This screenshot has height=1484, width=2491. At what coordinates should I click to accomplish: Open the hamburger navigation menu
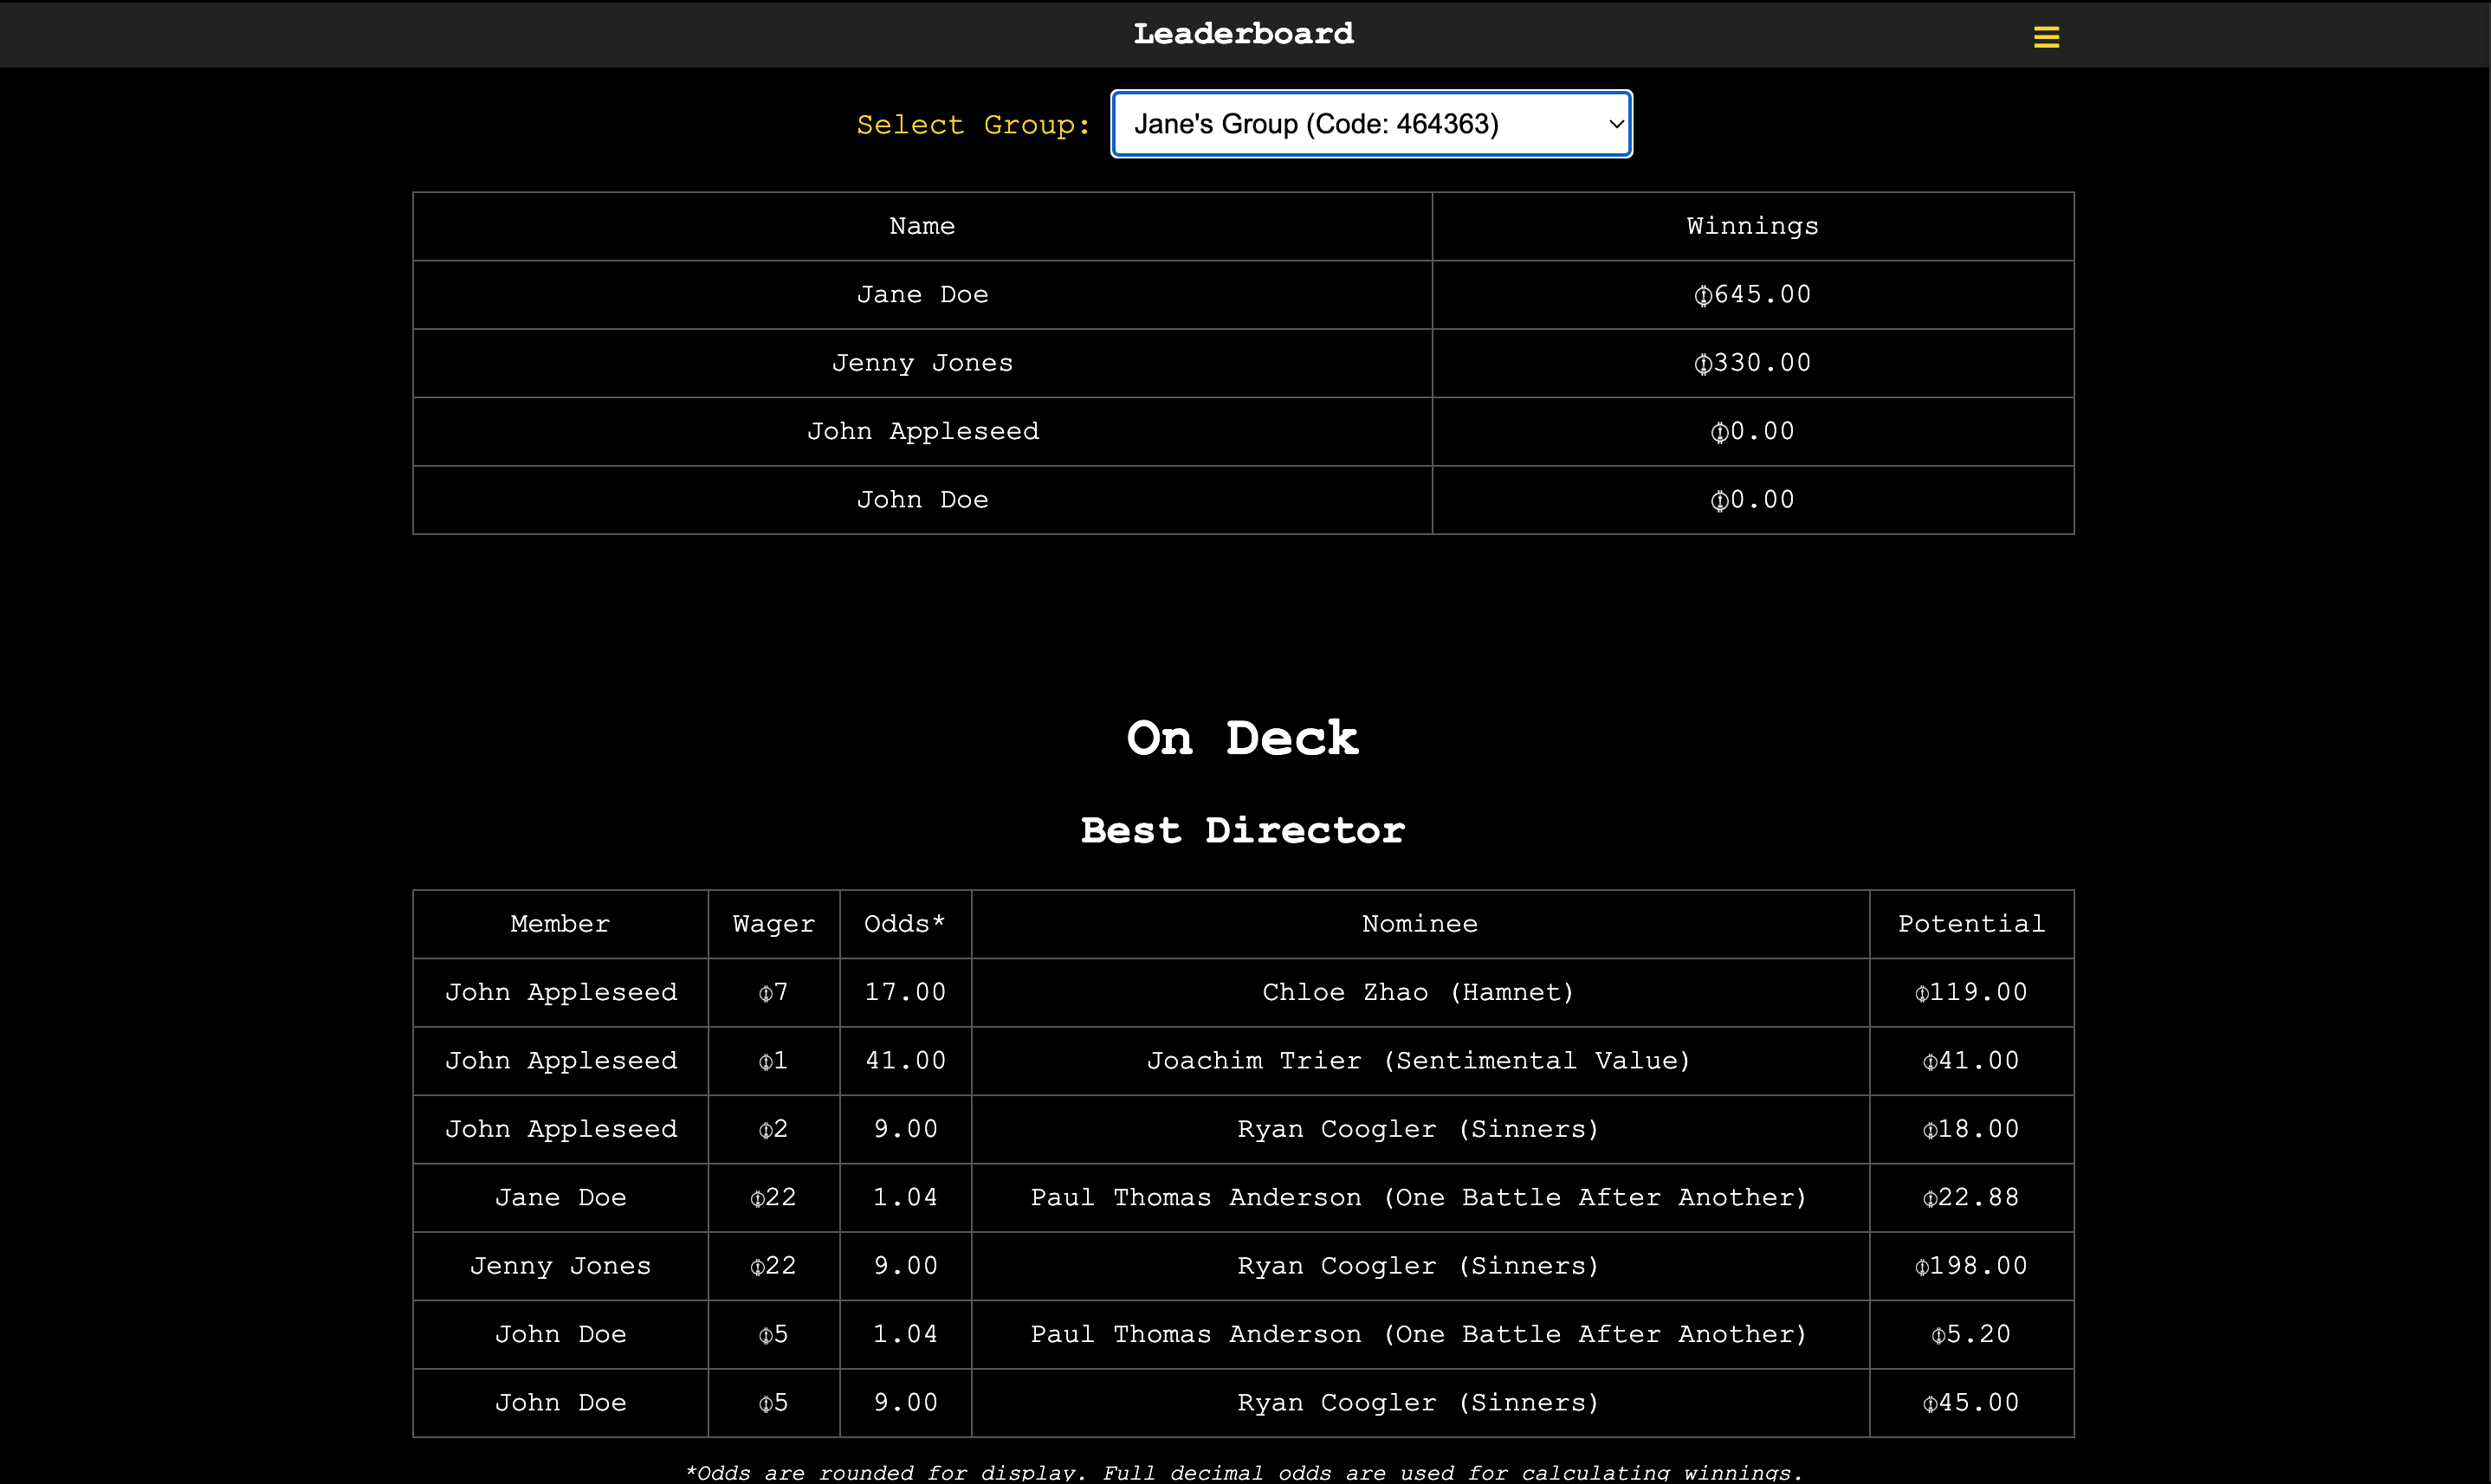pyautogui.click(x=2046, y=36)
